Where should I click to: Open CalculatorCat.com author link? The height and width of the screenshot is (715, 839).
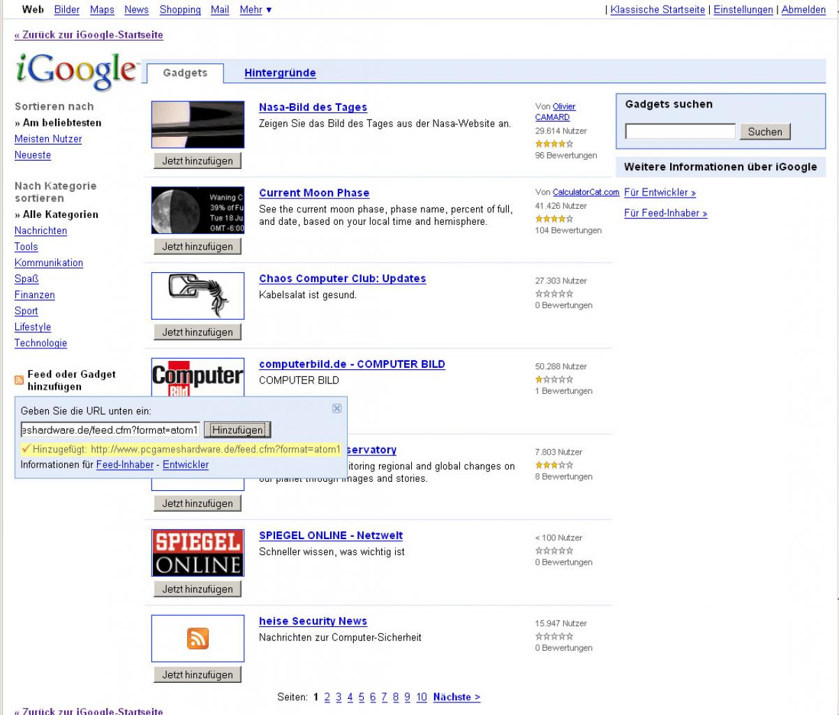point(586,192)
